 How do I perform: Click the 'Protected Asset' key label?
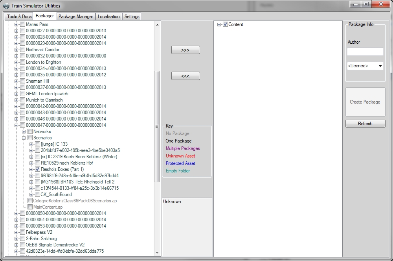pos(180,163)
